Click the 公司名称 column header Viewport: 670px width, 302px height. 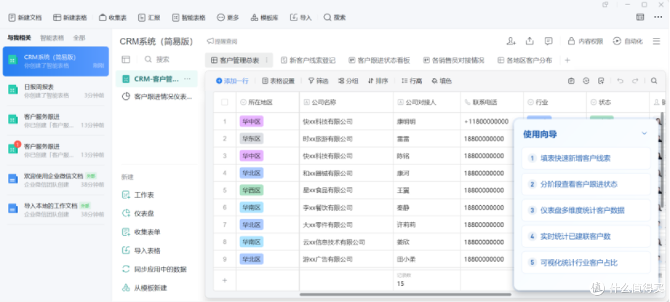pos(346,102)
